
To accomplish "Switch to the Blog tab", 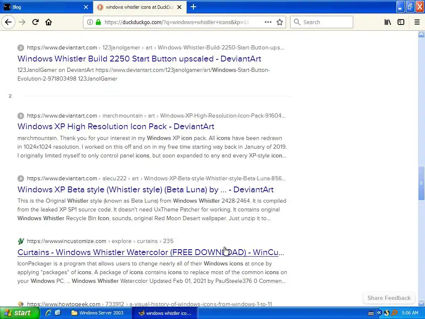I will coord(46,7).
